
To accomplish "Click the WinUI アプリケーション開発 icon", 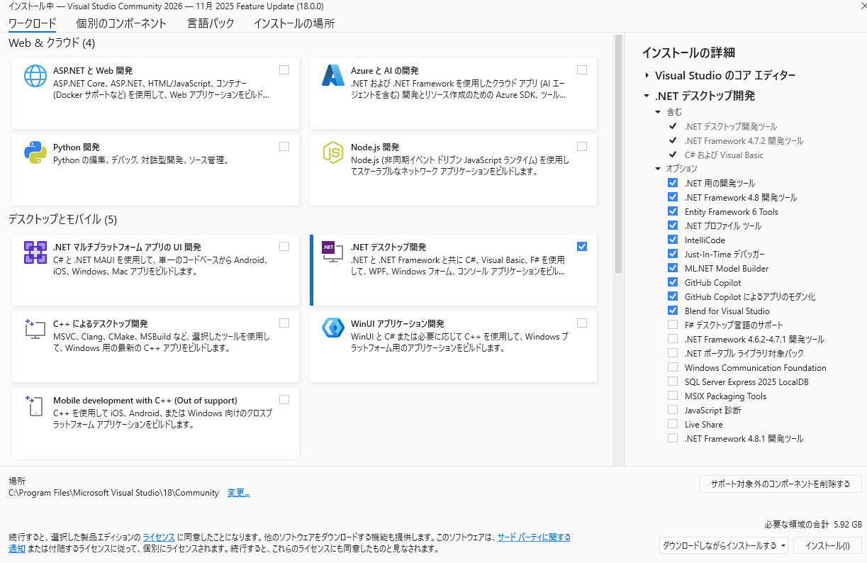I will [x=332, y=328].
